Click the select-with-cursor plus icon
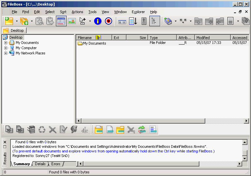The image size is (251, 176). pos(83,21)
